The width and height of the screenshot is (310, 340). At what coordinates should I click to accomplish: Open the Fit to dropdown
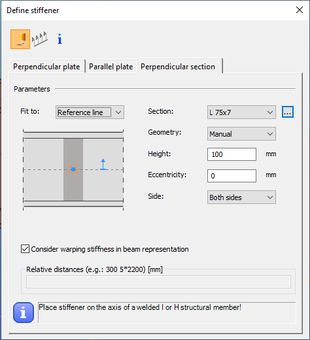click(x=90, y=112)
